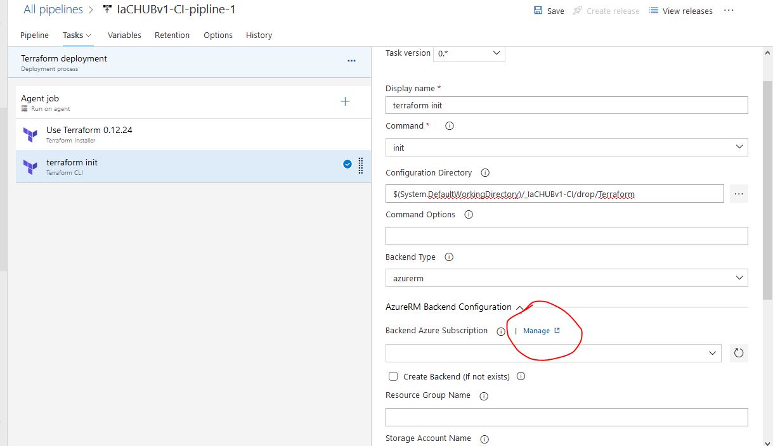
Task: Navigate back via All pipelines breadcrumb
Action: (x=53, y=9)
